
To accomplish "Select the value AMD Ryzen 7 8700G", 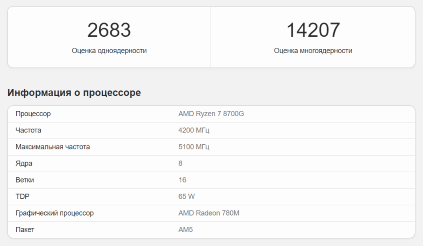I will click(x=211, y=114).
